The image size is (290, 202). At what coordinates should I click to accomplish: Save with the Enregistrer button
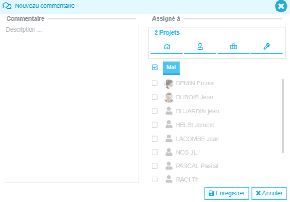(x=226, y=193)
